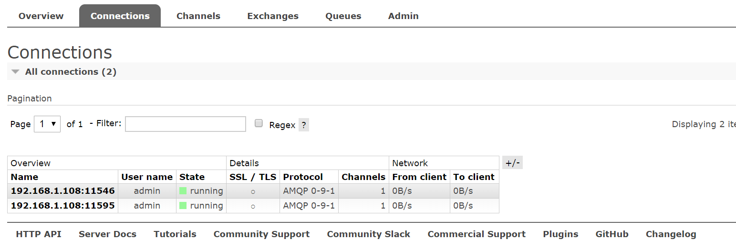This screenshot has height=250, width=736.
Task: Open the Exchanges tab
Action: [273, 16]
